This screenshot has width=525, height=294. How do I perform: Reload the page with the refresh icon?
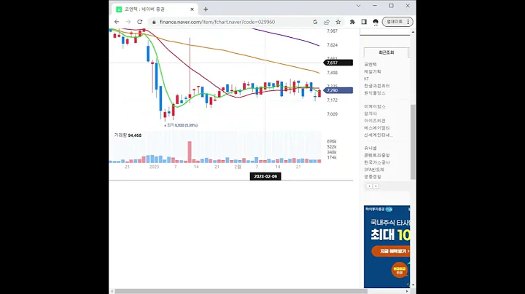pyautogui.click(x=139, y=22)
